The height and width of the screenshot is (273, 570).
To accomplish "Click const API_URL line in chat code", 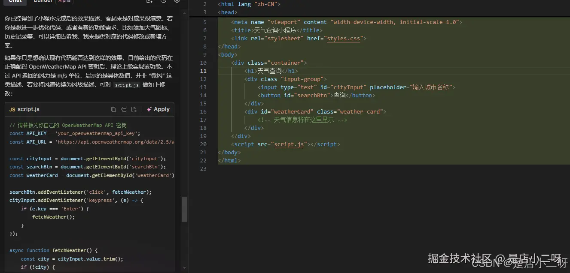I will point(91,142).
